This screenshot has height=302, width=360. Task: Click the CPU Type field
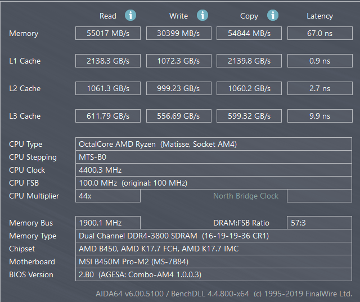coord(213,144)
